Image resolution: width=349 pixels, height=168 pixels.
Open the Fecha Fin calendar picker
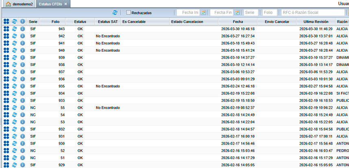point(237,13)
